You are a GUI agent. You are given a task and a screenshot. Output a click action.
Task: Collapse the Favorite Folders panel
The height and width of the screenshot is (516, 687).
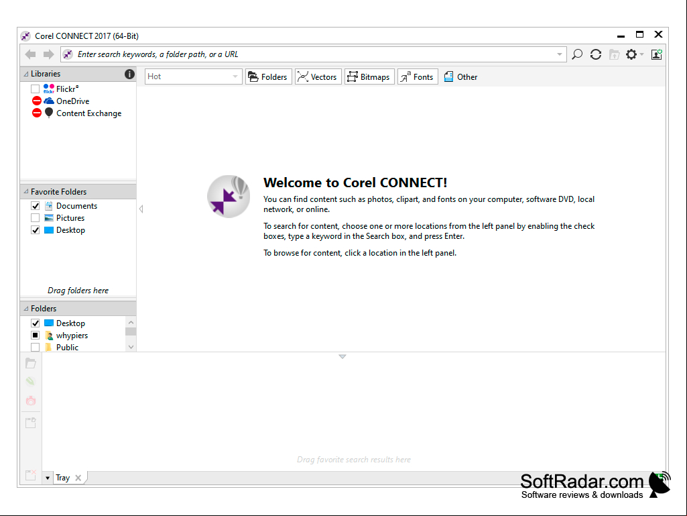[x=26, y=192]
